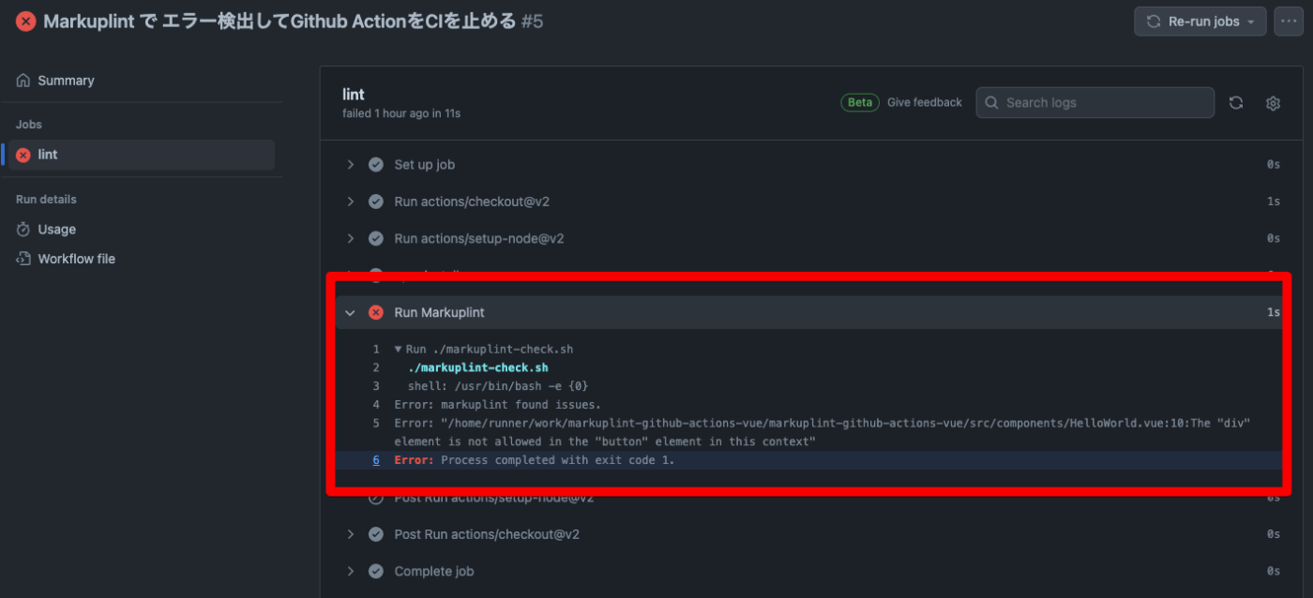Viewport: 1313px width, 598px height.
Task: Click log line number 1
Action: (x=376, y=349)
